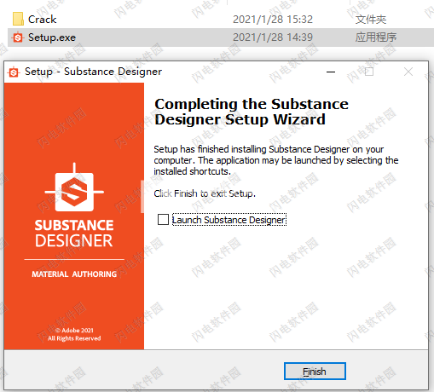The height and width of the screenshot is (392, 434).
Task: Click the Setup - Substance Designer title text
Action: [93, 72]
